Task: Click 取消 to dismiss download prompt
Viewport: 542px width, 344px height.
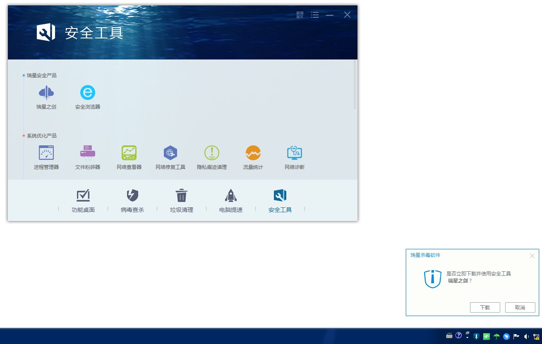Action: tap(520, 307)
